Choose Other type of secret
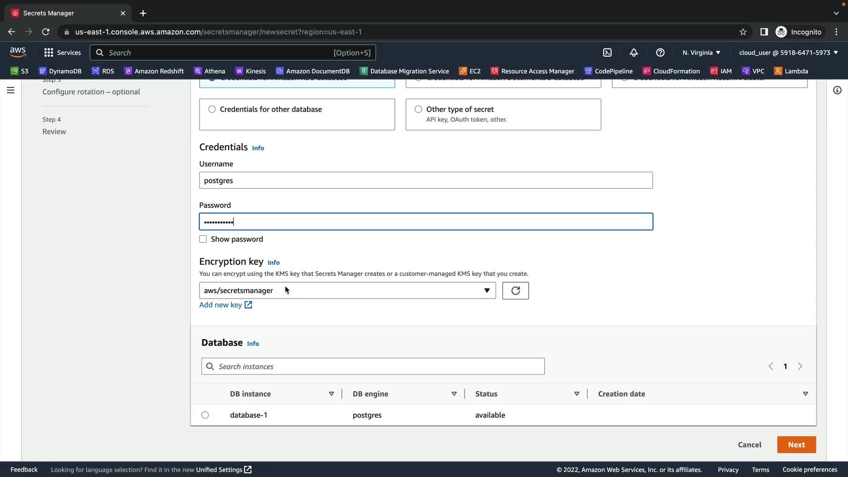848x477 pixels. [x=418, y=109]
